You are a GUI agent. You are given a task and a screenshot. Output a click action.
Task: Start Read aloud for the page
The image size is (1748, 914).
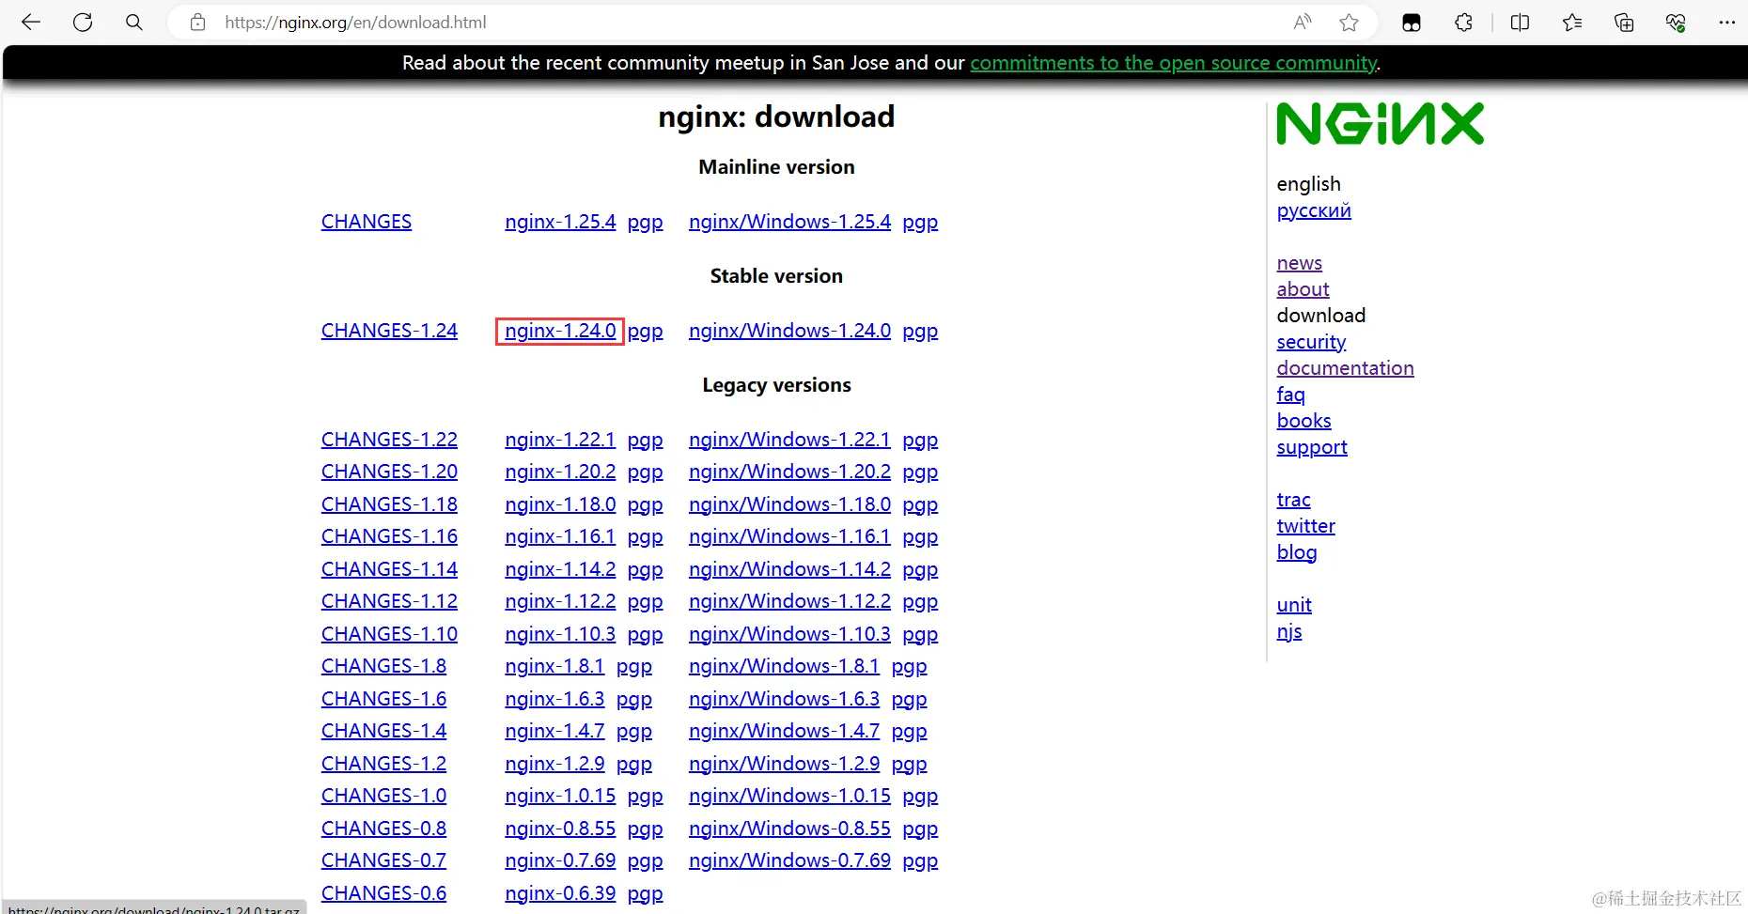tap(1301, 22)
